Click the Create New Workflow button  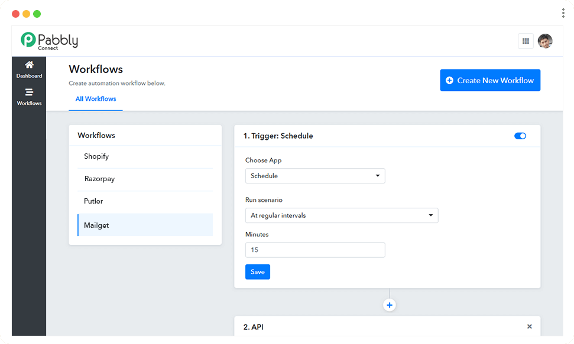(489, 80)
